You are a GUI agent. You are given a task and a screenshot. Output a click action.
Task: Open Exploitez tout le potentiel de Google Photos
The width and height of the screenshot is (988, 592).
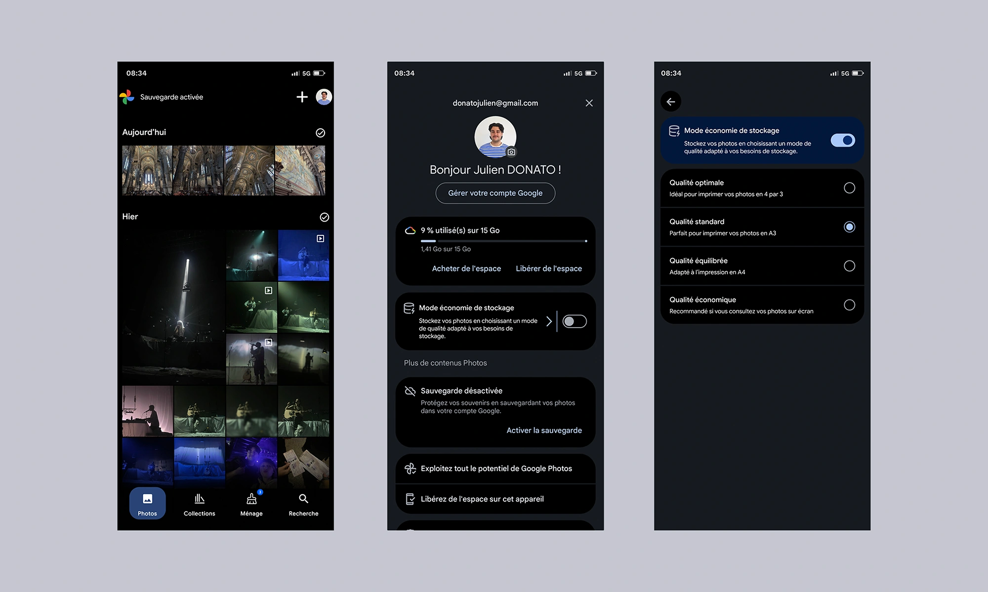click(495, 469)
